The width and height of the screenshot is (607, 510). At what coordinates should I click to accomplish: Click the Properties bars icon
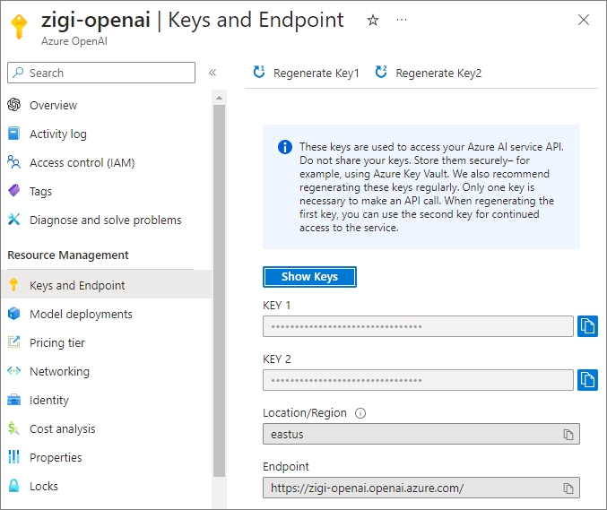click(14, 456)
